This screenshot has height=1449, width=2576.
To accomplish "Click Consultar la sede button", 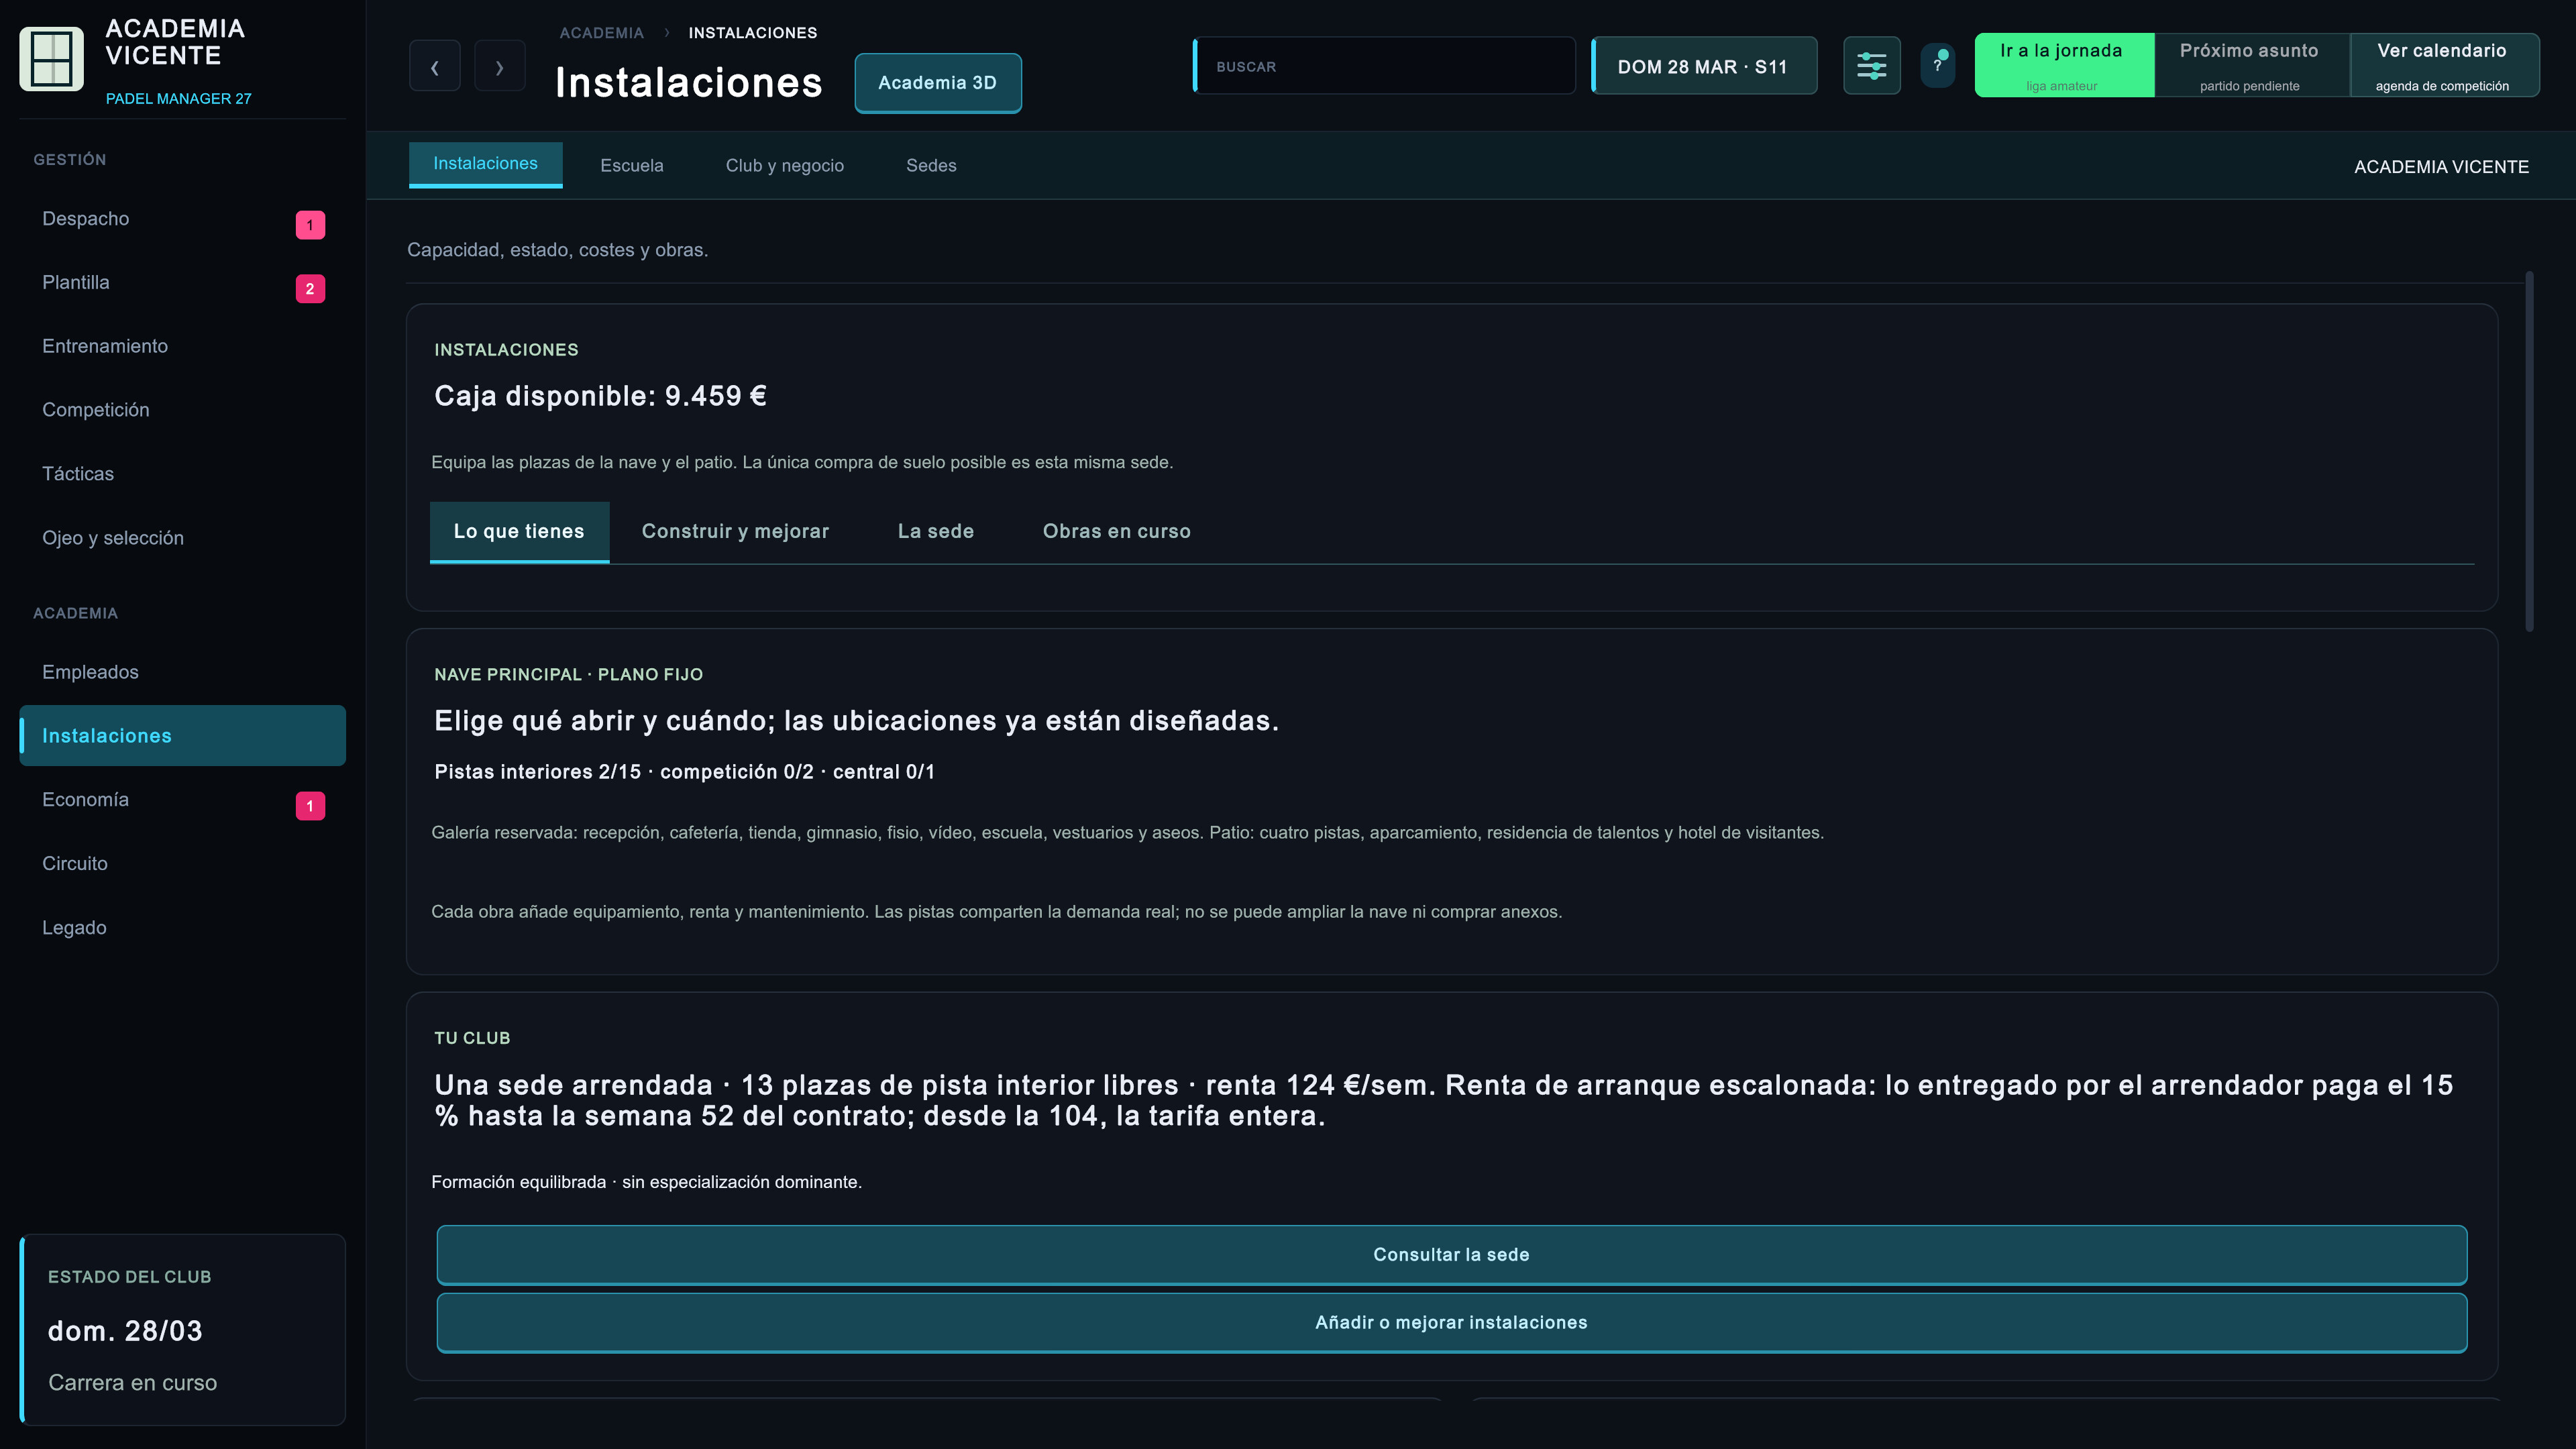I will [x=1451, y=1254].
